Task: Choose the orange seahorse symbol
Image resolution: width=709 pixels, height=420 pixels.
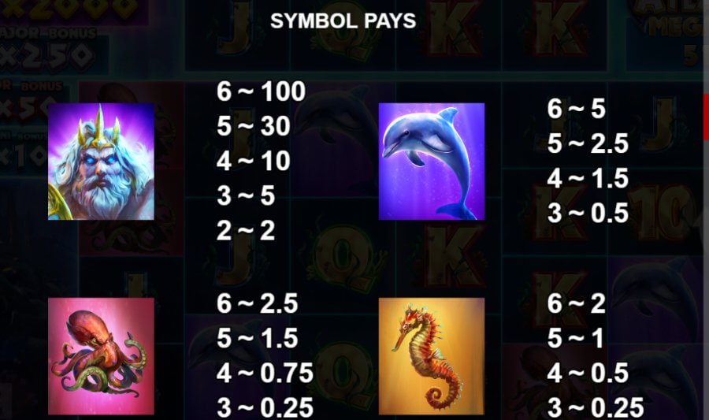Action: [432, 356]
